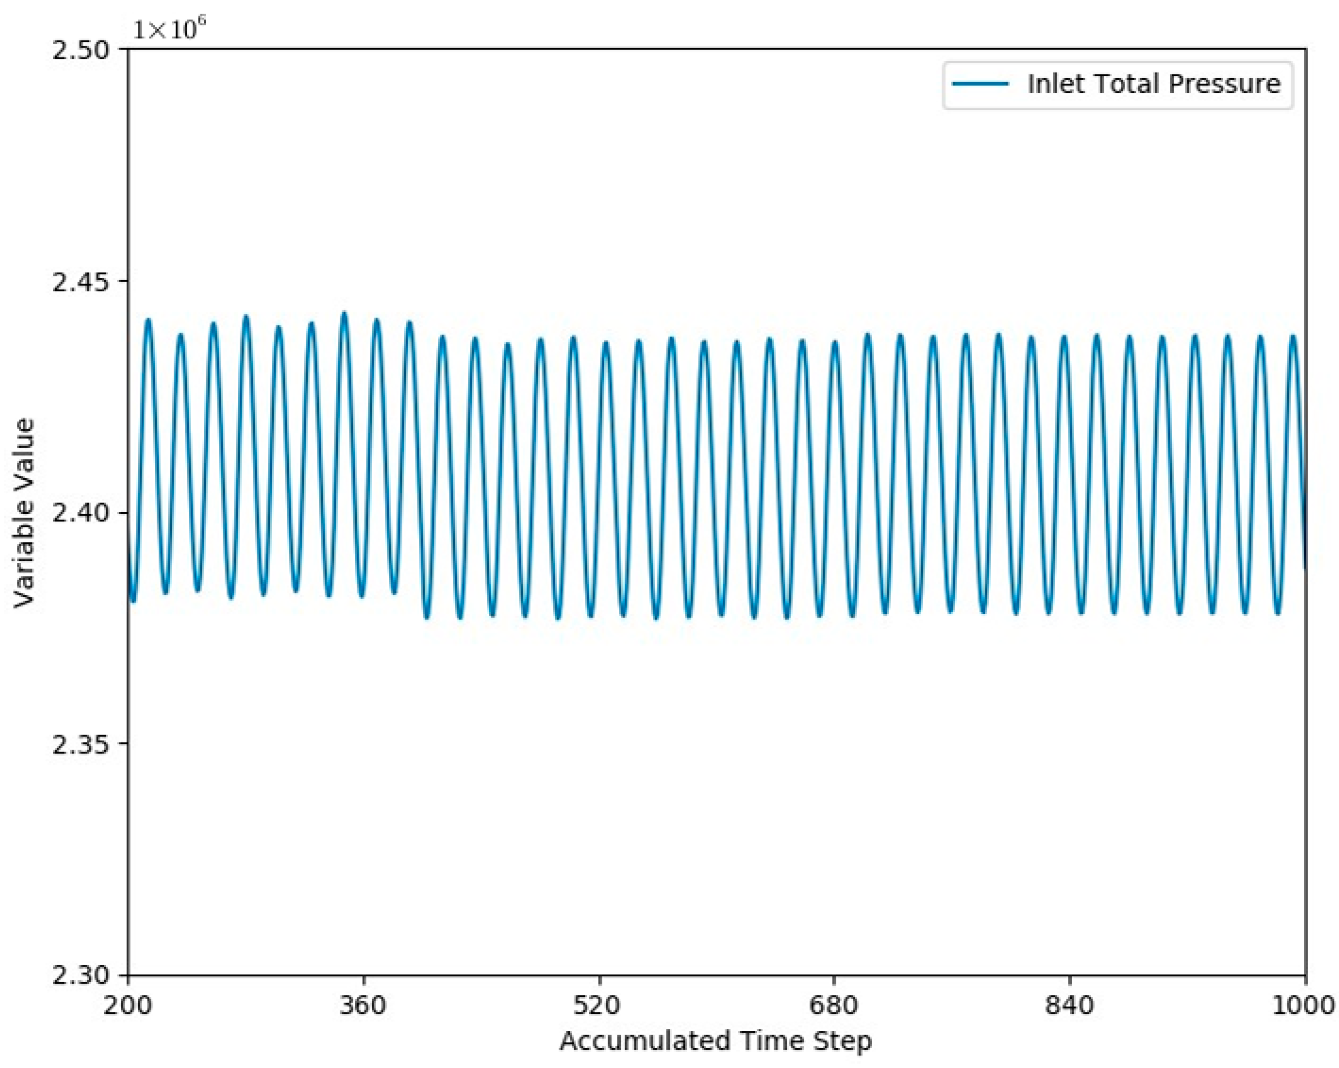
Task: Click the blue line sample in legend
Action: 980,84
